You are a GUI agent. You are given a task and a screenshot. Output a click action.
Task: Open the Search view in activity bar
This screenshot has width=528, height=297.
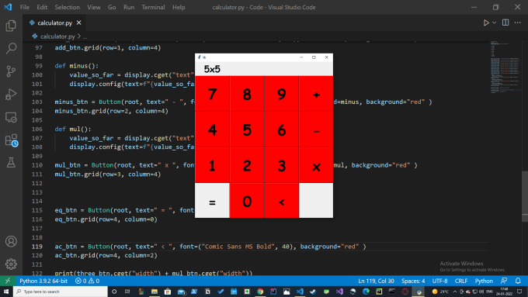[11, 48]
